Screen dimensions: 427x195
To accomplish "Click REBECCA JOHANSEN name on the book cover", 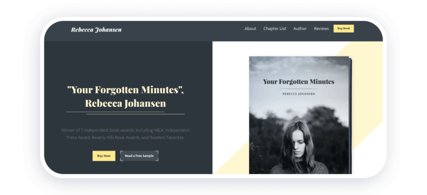I will tap(298, 94).
